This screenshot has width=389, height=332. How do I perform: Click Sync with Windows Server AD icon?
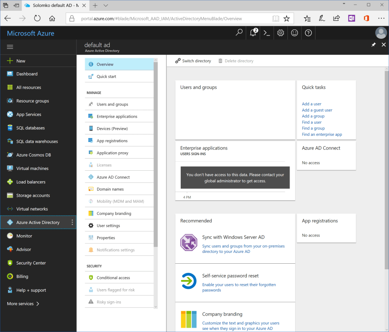188,243
